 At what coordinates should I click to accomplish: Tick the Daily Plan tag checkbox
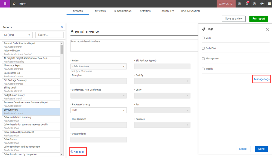pos(203,48)
